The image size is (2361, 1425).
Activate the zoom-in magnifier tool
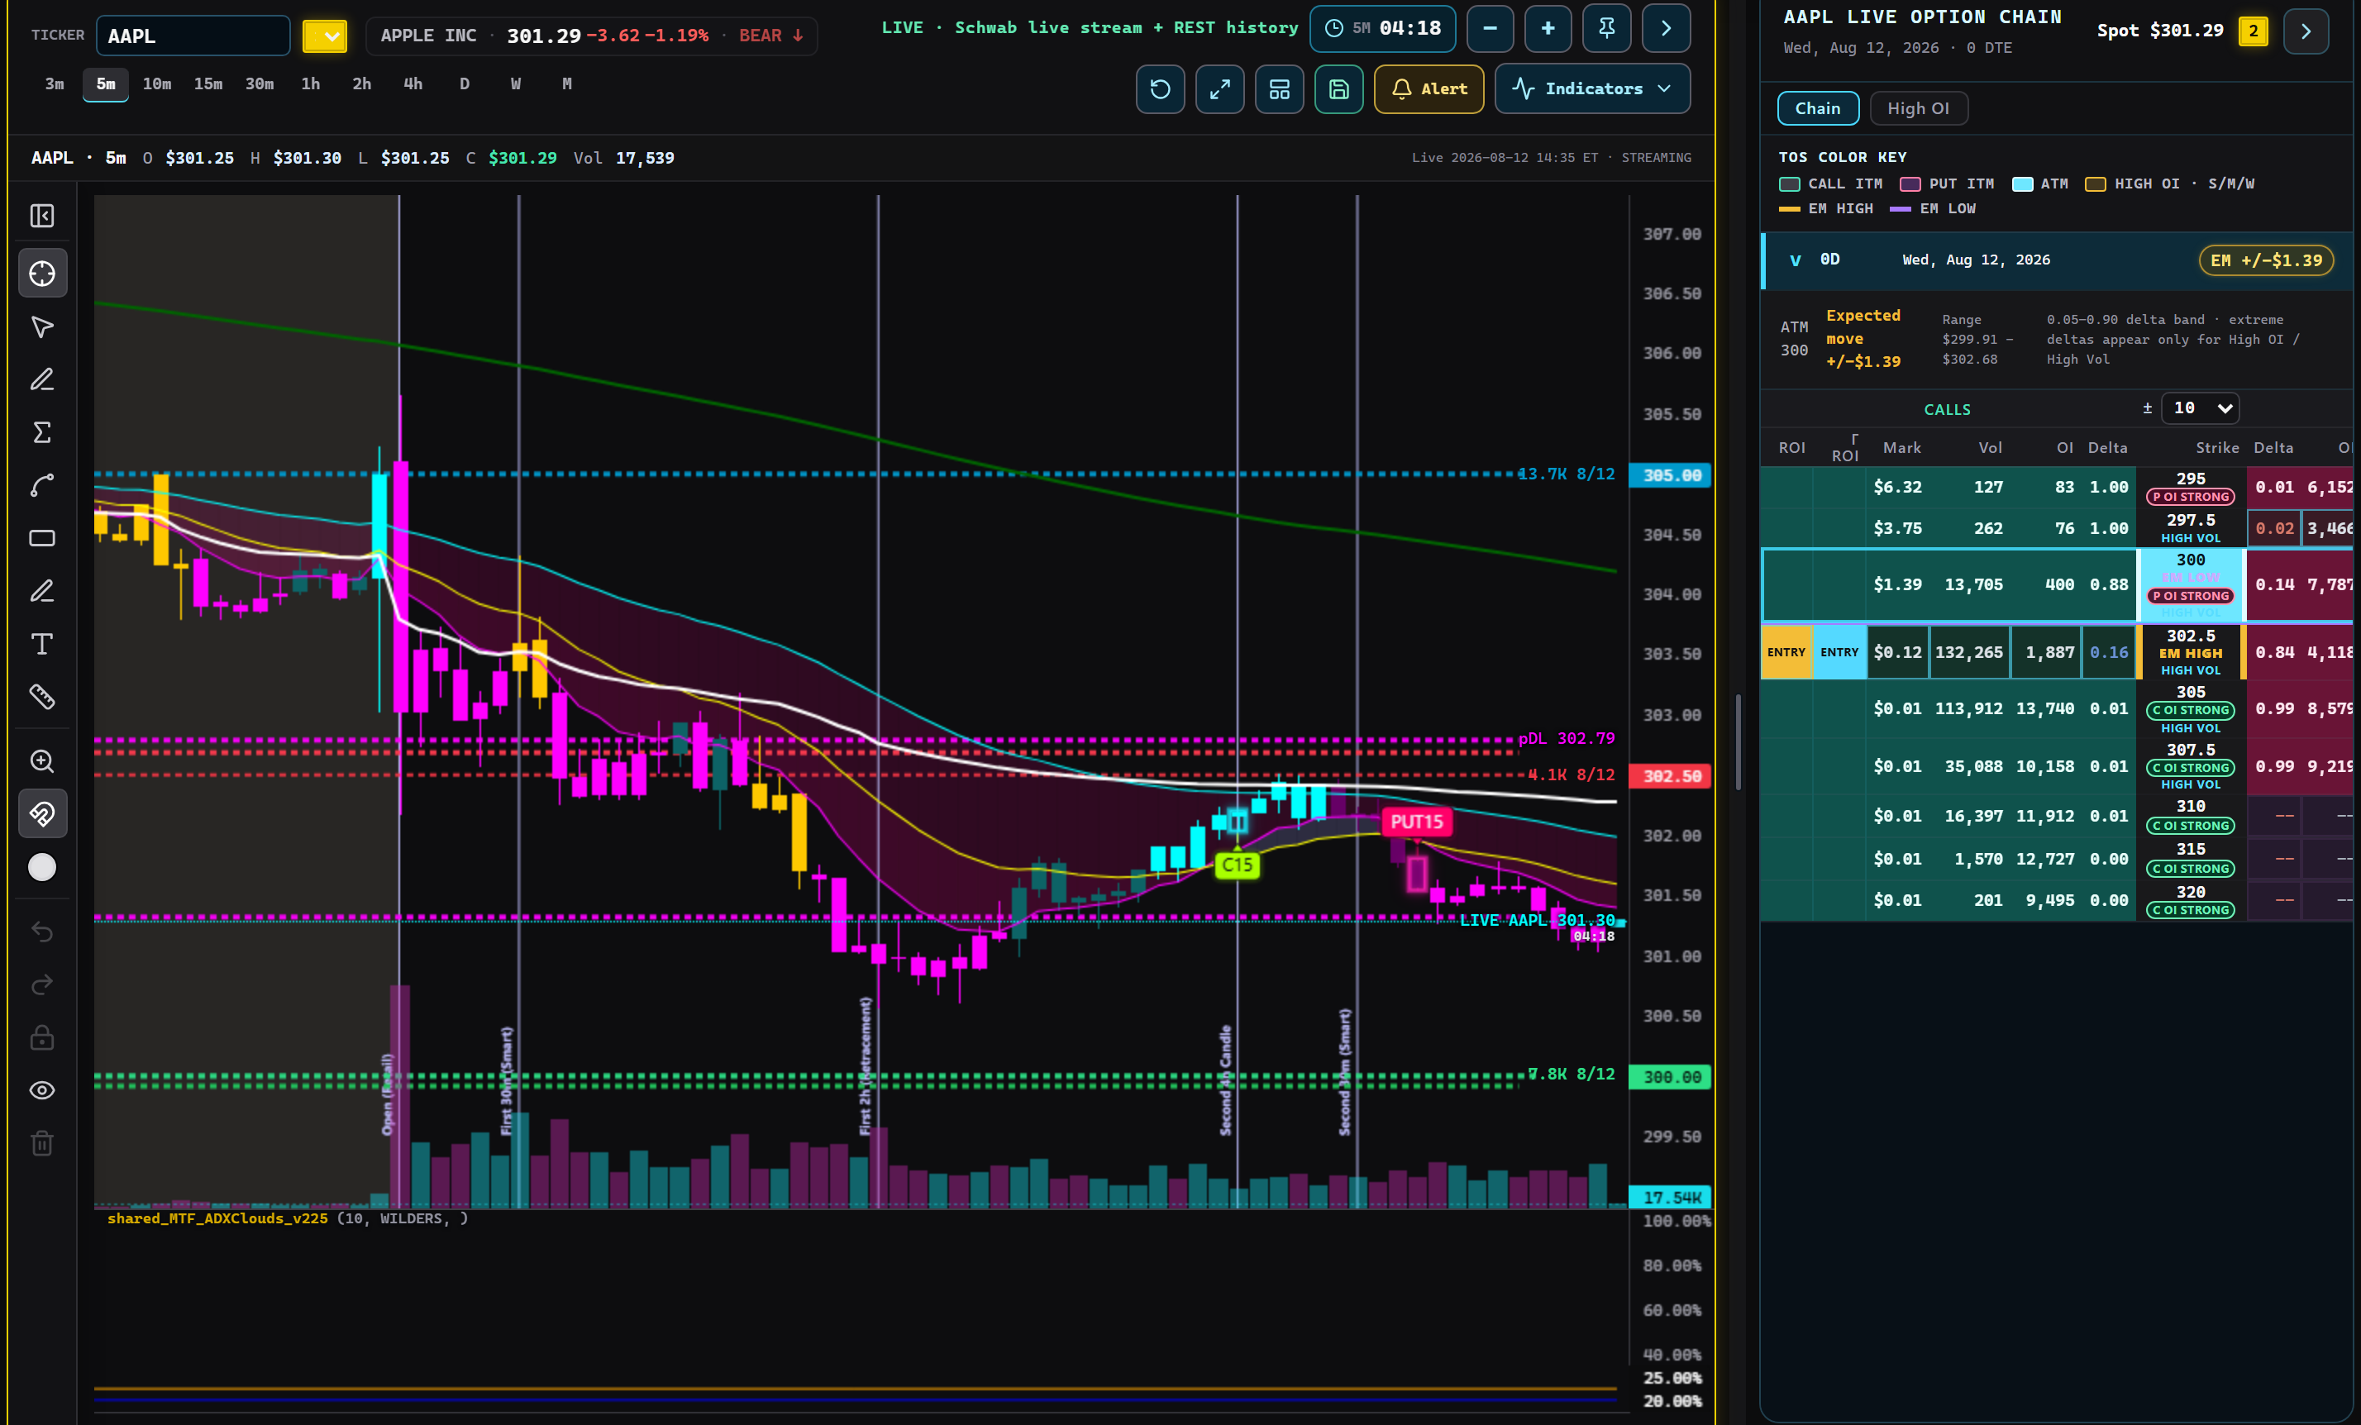42,761
